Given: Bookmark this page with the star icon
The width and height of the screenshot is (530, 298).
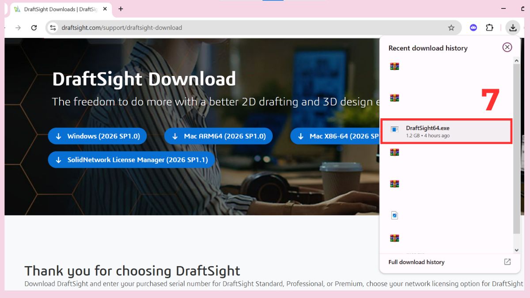Looking at the screenshot, I should pos(451,28).
